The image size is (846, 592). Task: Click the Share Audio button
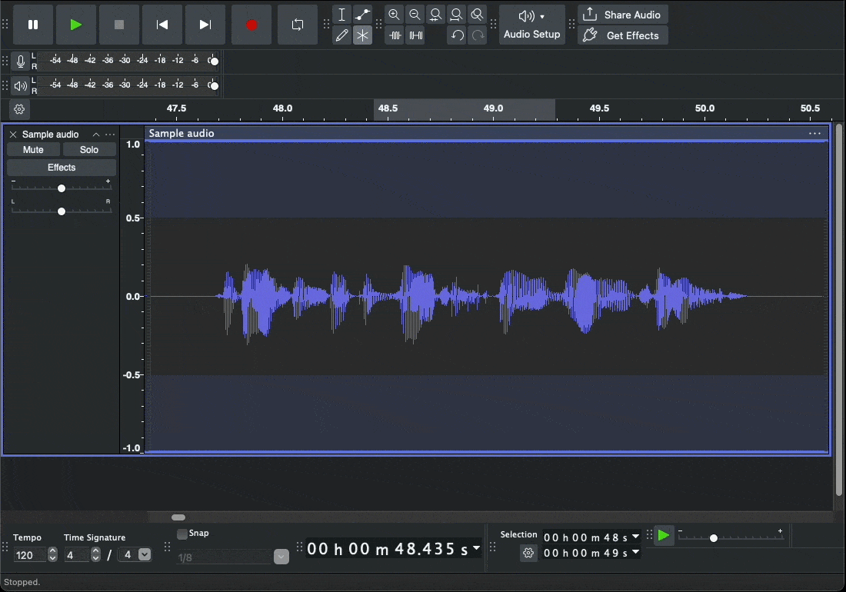click(623, 15)
